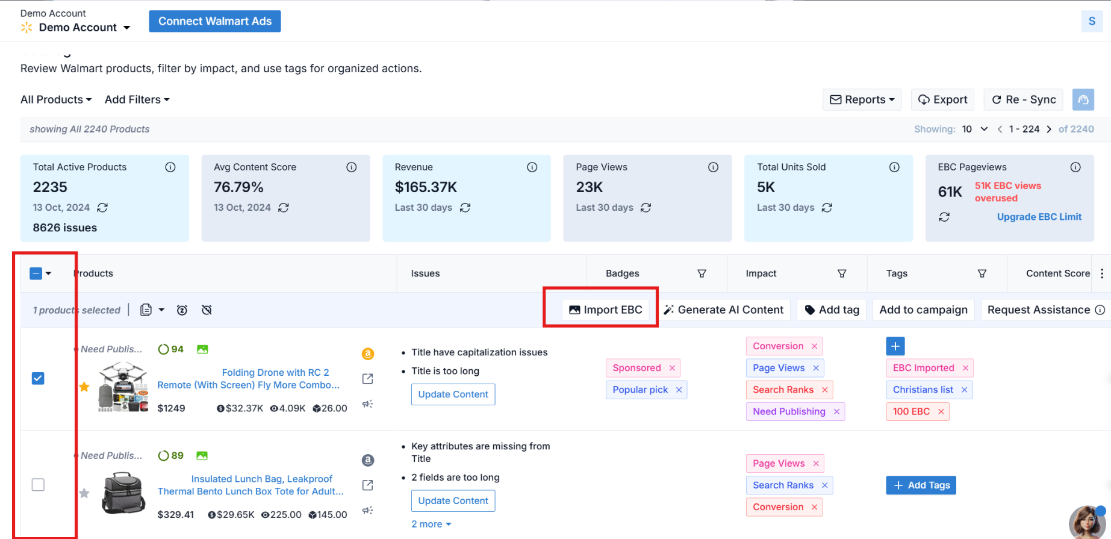Open select-all checkbox dropdown arrow

click(49, 273)
